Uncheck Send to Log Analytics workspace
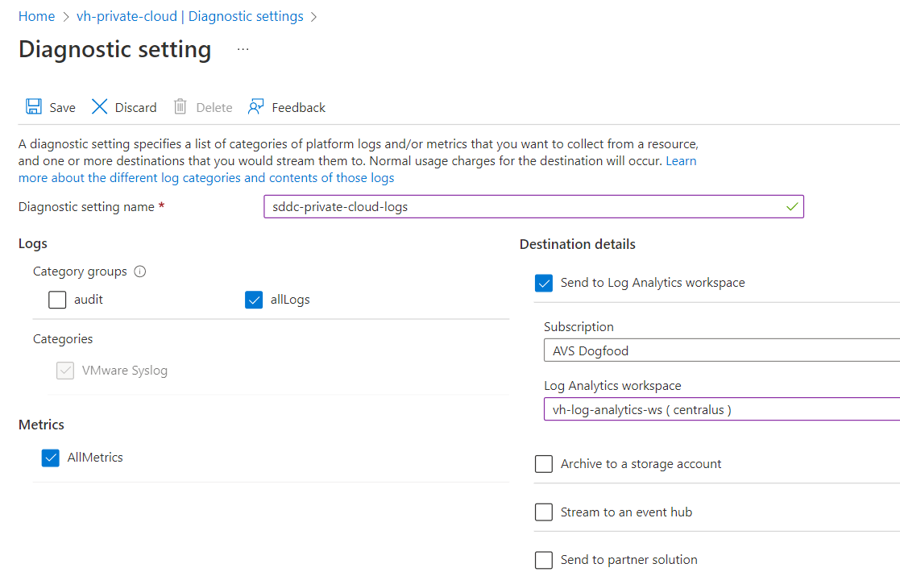The height and width of the screenshot is (572, 900). 544,283
